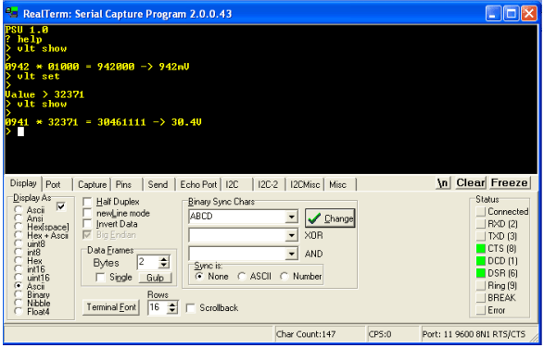This screenshot has width=544, height=348.
Task: Open the XOR dropdown list
Action: 291,235
